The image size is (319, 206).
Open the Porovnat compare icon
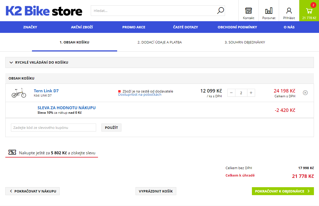point(269,11)
